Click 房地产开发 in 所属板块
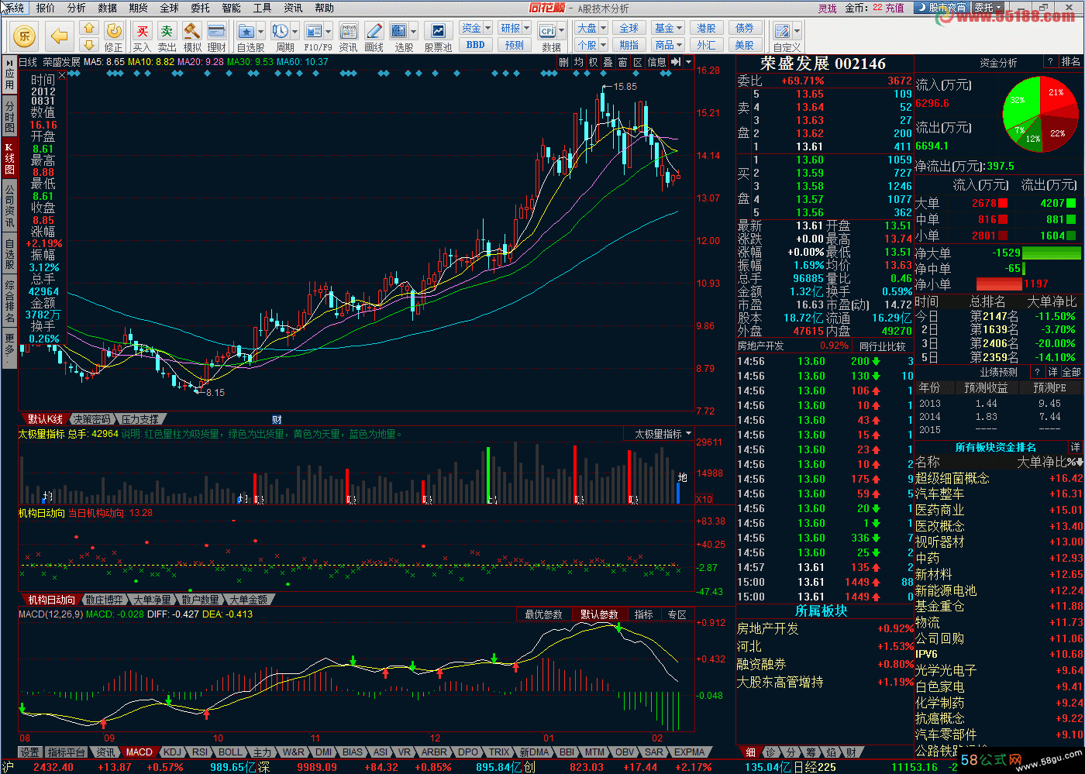 click(x=767, y=629)
